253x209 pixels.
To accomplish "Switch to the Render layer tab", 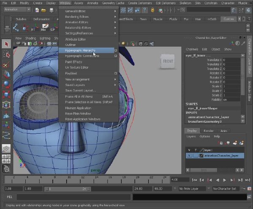I will click(x=208, y=131).
